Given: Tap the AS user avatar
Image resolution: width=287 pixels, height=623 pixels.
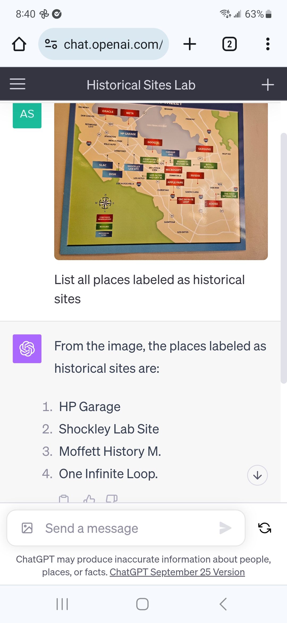Looking at the screenshot, I should click(x=27, y=115).
